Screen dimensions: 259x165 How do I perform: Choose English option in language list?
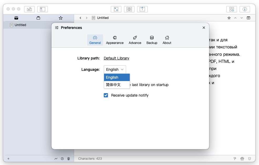[x=117, y=77]
